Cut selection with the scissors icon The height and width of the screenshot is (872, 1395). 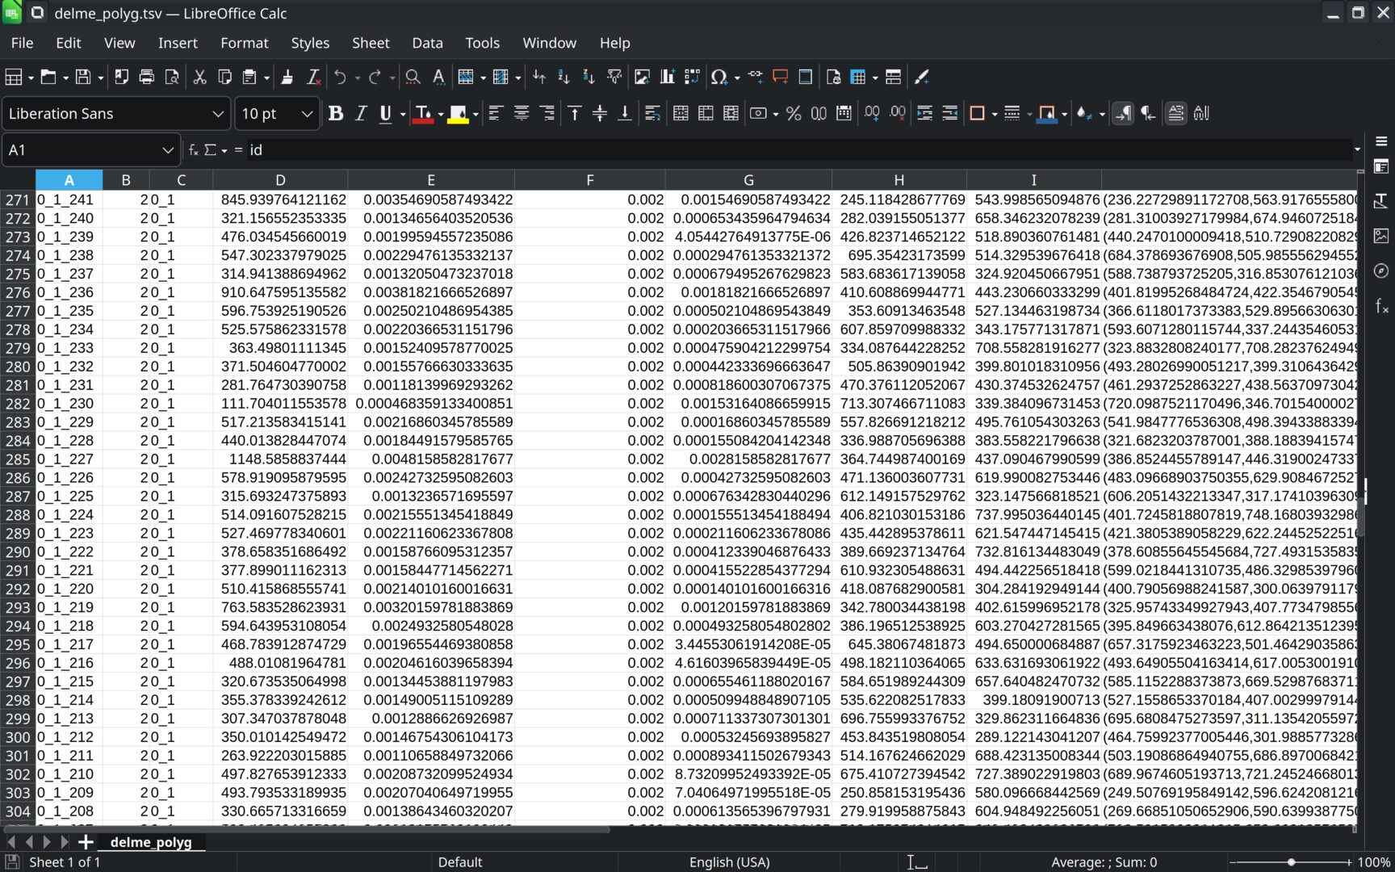(199, 77)
